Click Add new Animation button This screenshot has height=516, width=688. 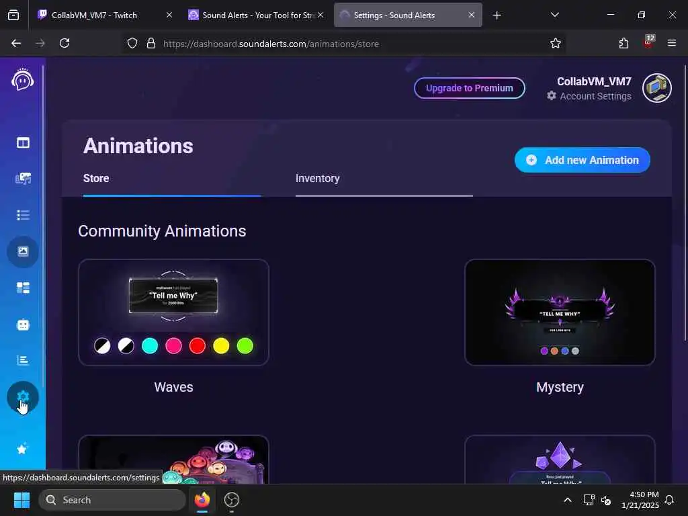point(582,160)
